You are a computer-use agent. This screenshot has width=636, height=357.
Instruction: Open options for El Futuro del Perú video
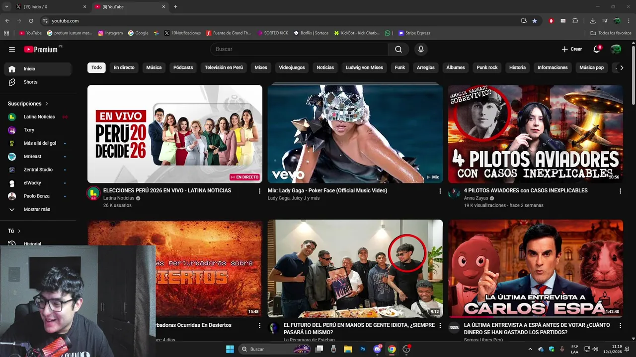tap(440, 326)
